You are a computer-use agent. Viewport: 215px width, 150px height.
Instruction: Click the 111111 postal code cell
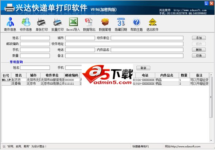[x=72, y=84]
